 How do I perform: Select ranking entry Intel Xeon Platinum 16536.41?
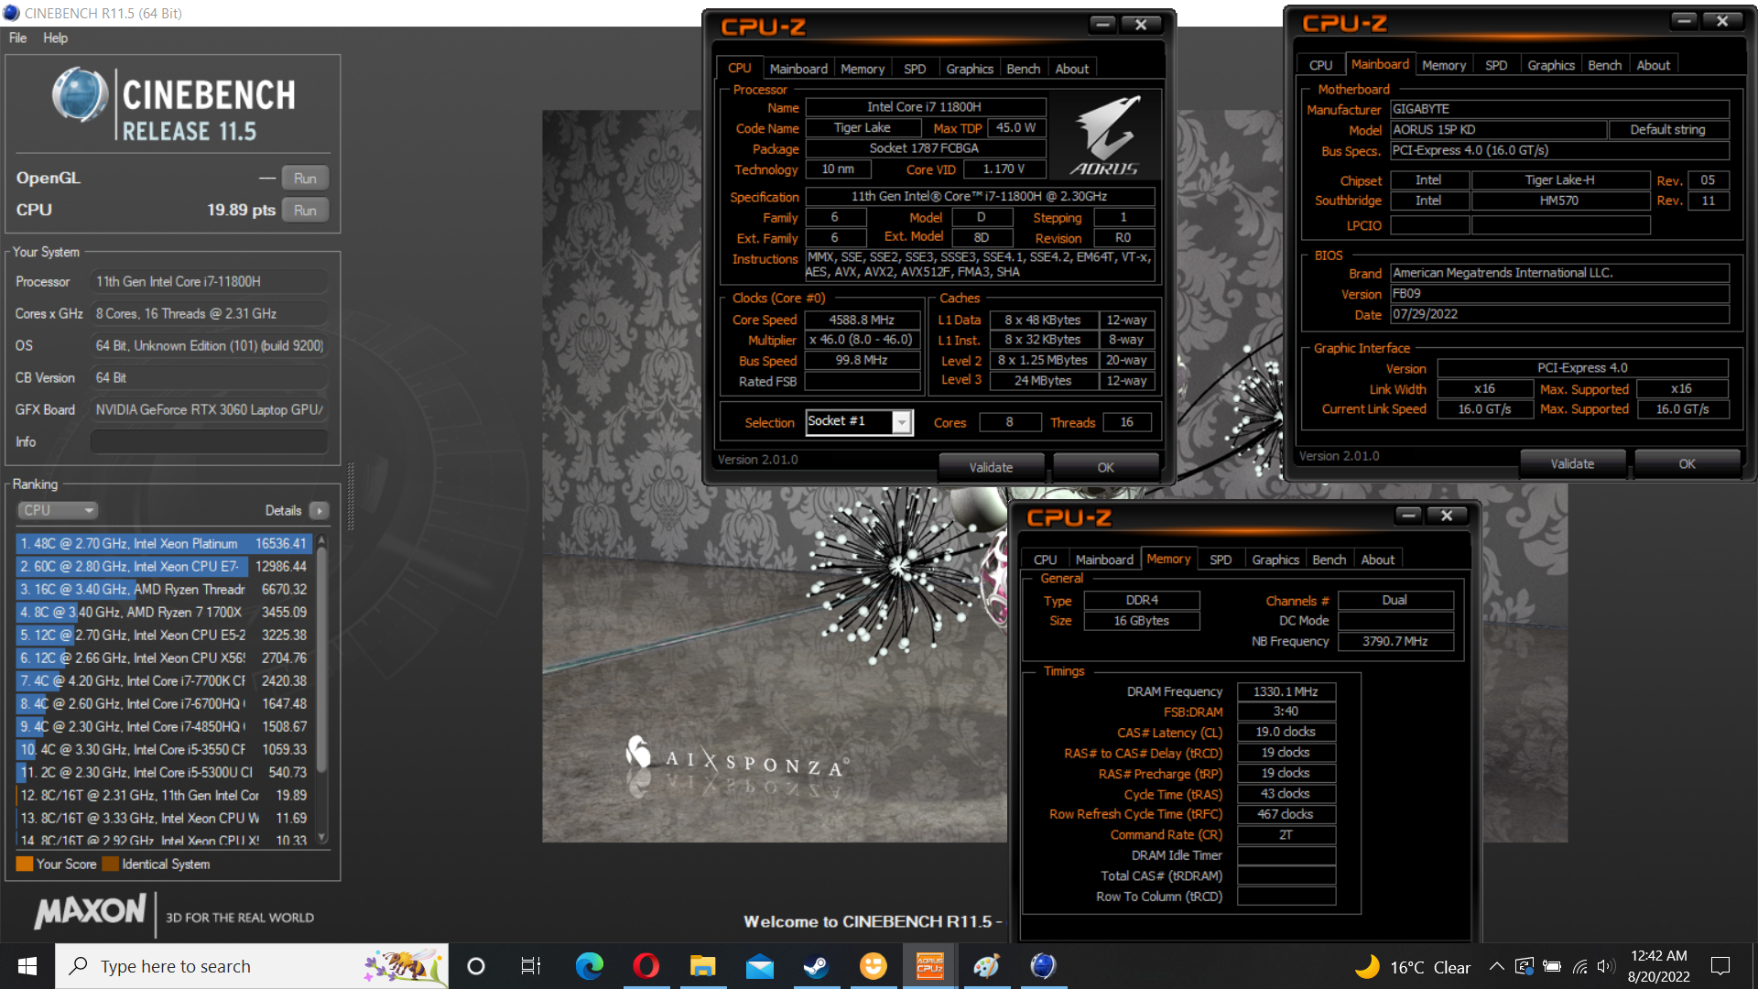[x=164, y=543]
